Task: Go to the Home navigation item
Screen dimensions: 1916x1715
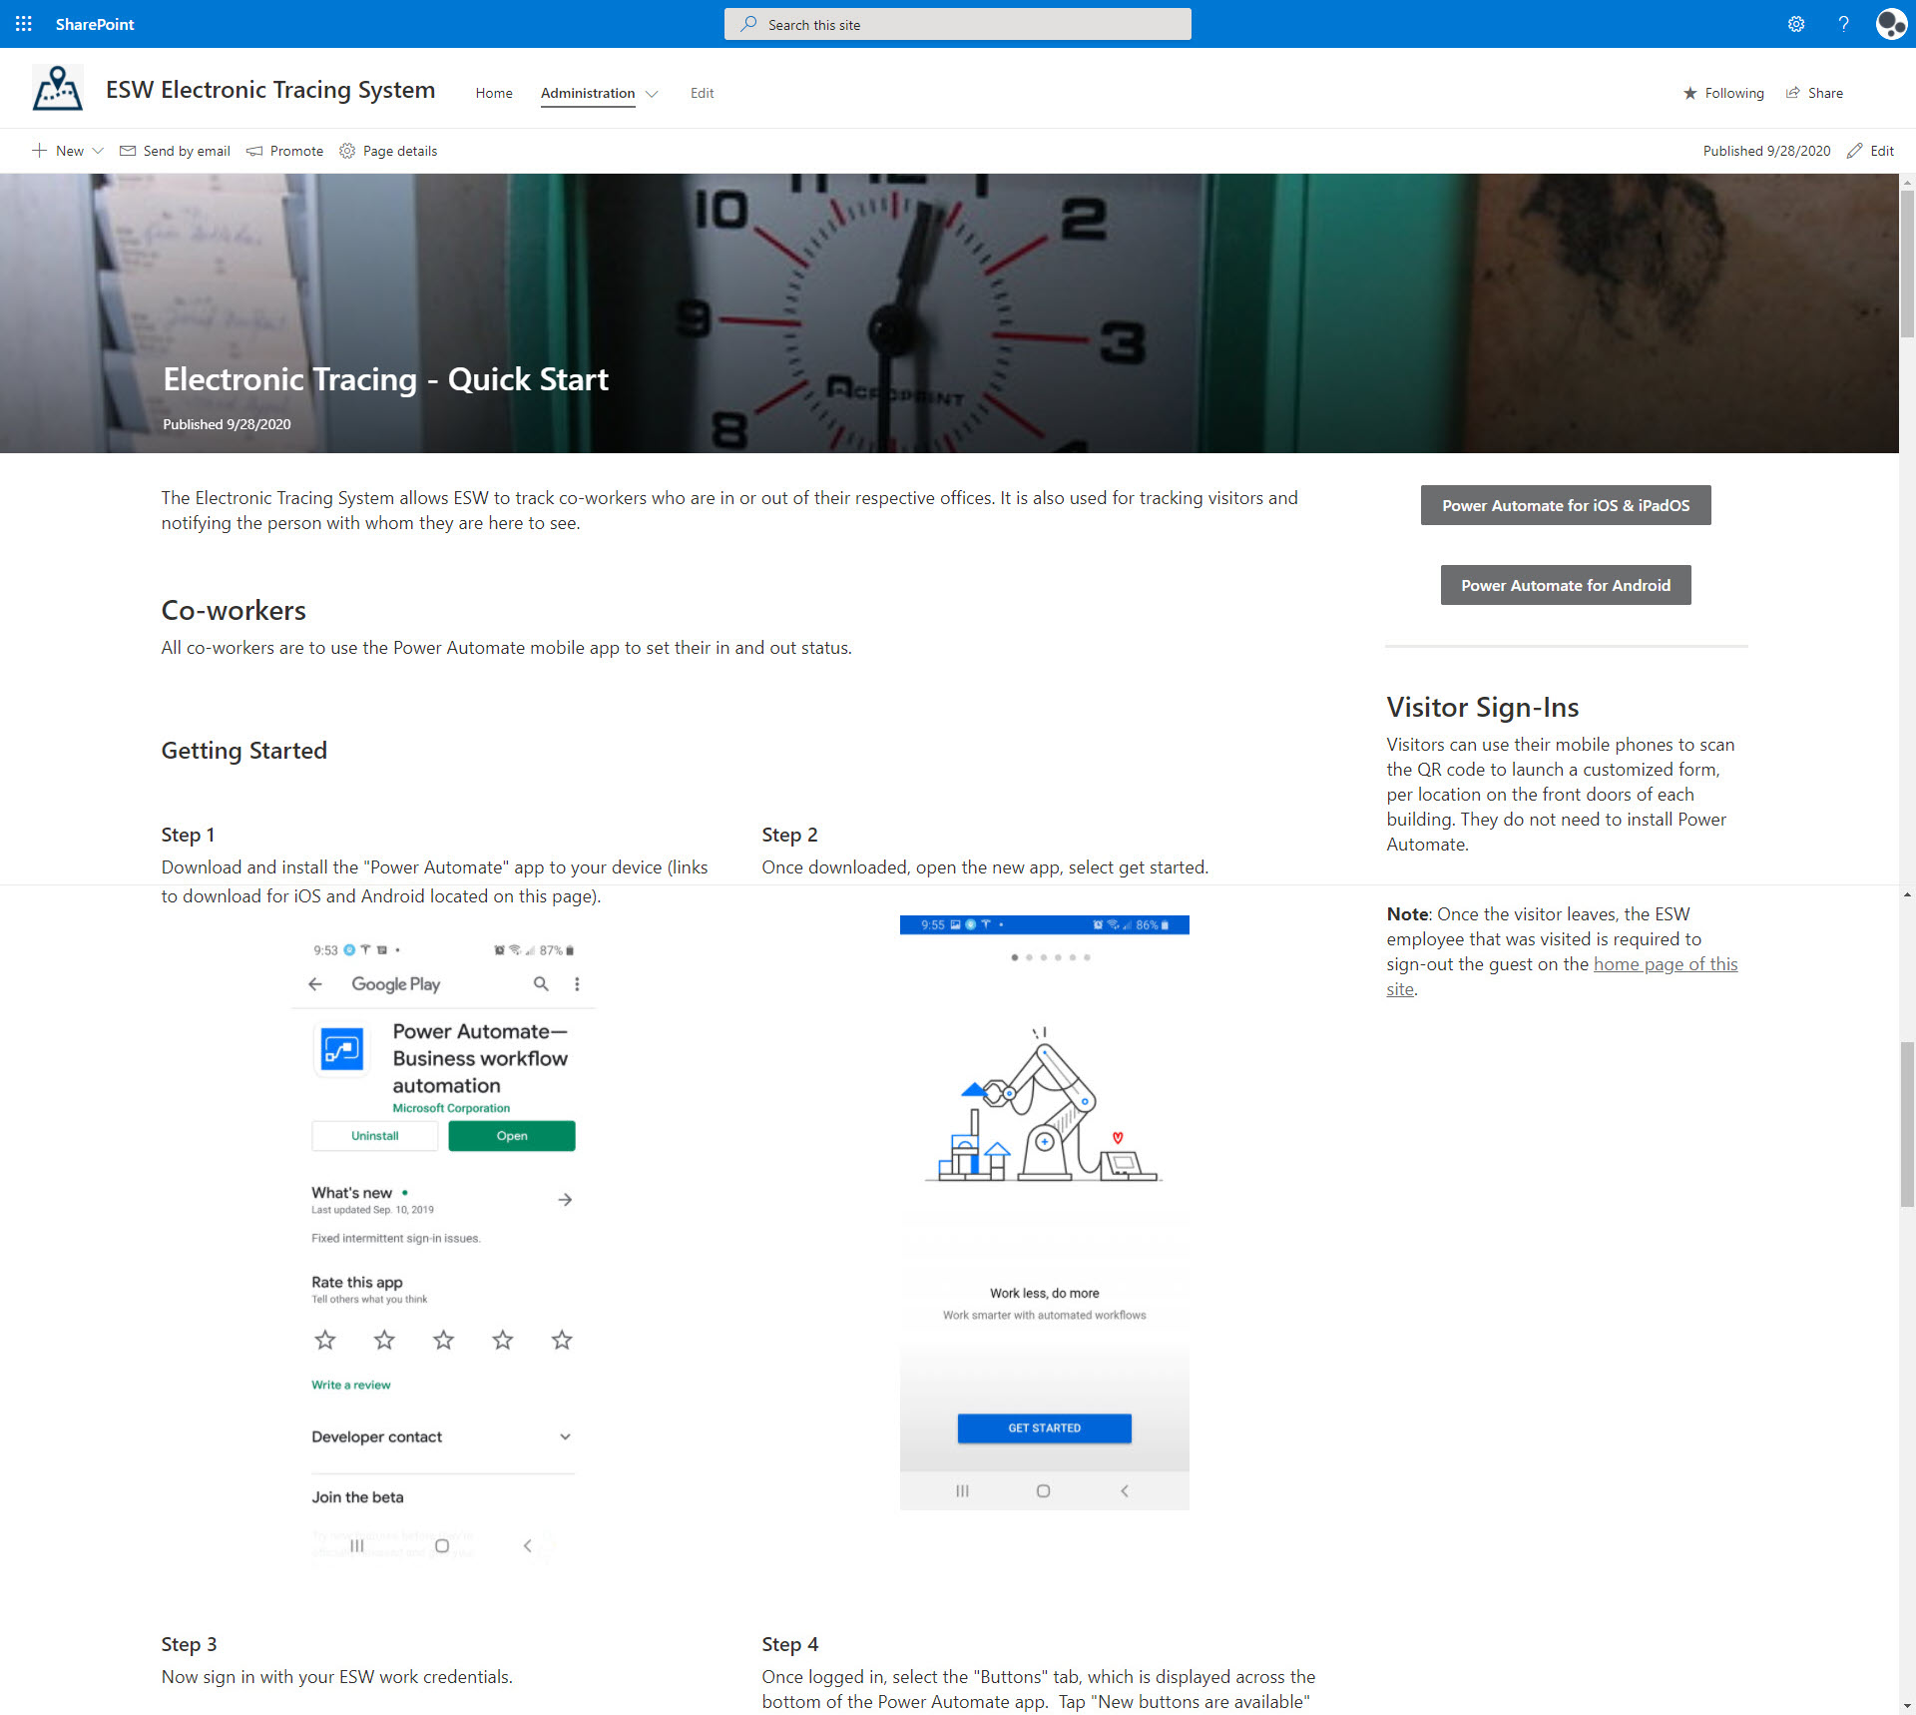Action: coord(494,93)
